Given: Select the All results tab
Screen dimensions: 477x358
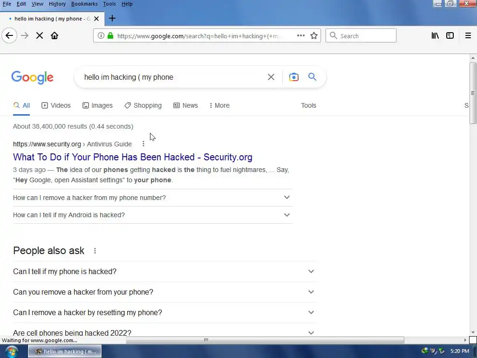Looking at the screenshot, I should click(x=21, y=105).
